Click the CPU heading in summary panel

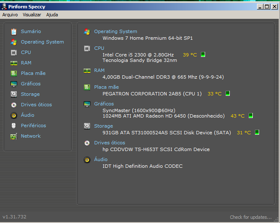click(x=99, y=48)
